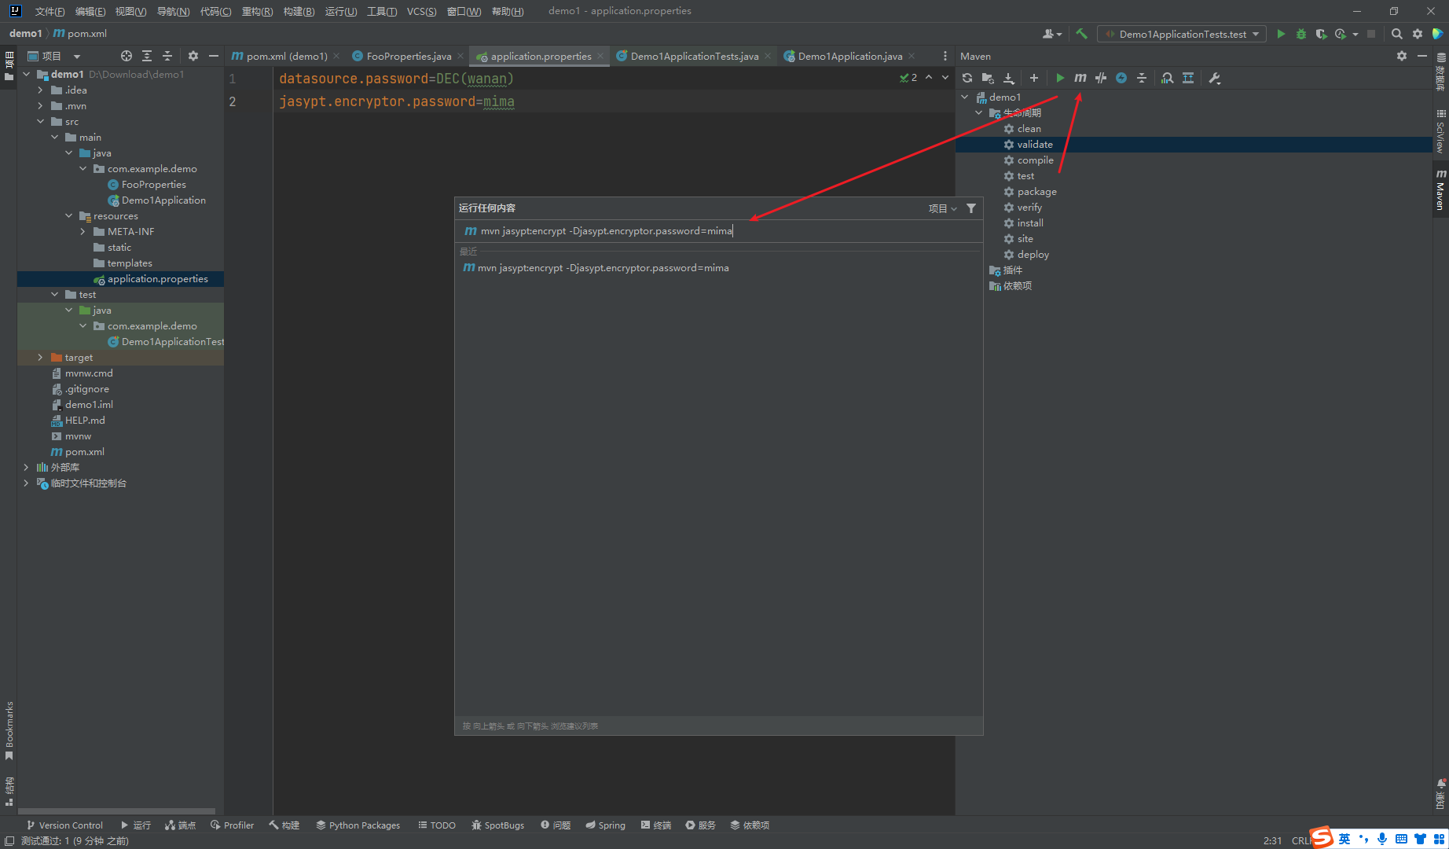1449x849 pixels.
Task: Open Maven panel gear options
Action: (1402, 56)
